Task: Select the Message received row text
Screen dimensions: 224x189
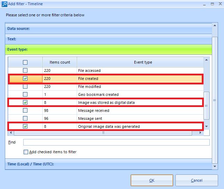Action: [94, 110]
